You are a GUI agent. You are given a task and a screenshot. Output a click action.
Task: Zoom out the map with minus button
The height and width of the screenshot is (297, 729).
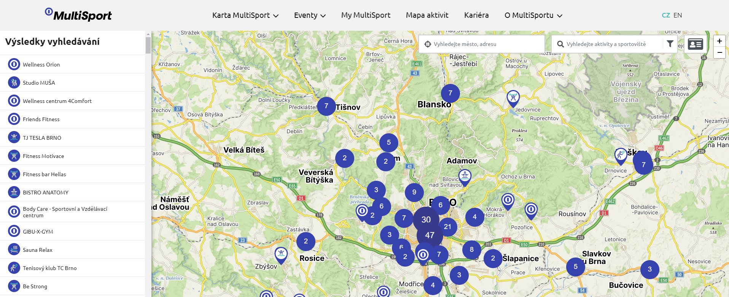pyautogui.click(x=719, y=52)
